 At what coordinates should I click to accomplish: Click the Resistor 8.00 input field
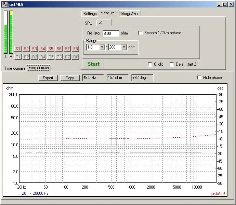pyautogui.click(x=111, y=33)
